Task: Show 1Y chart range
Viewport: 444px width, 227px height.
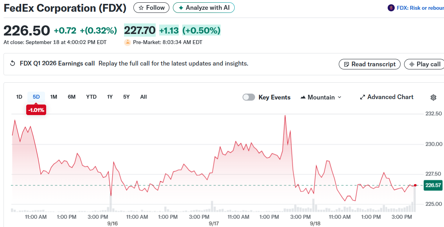Action: (x=110, y=97)
